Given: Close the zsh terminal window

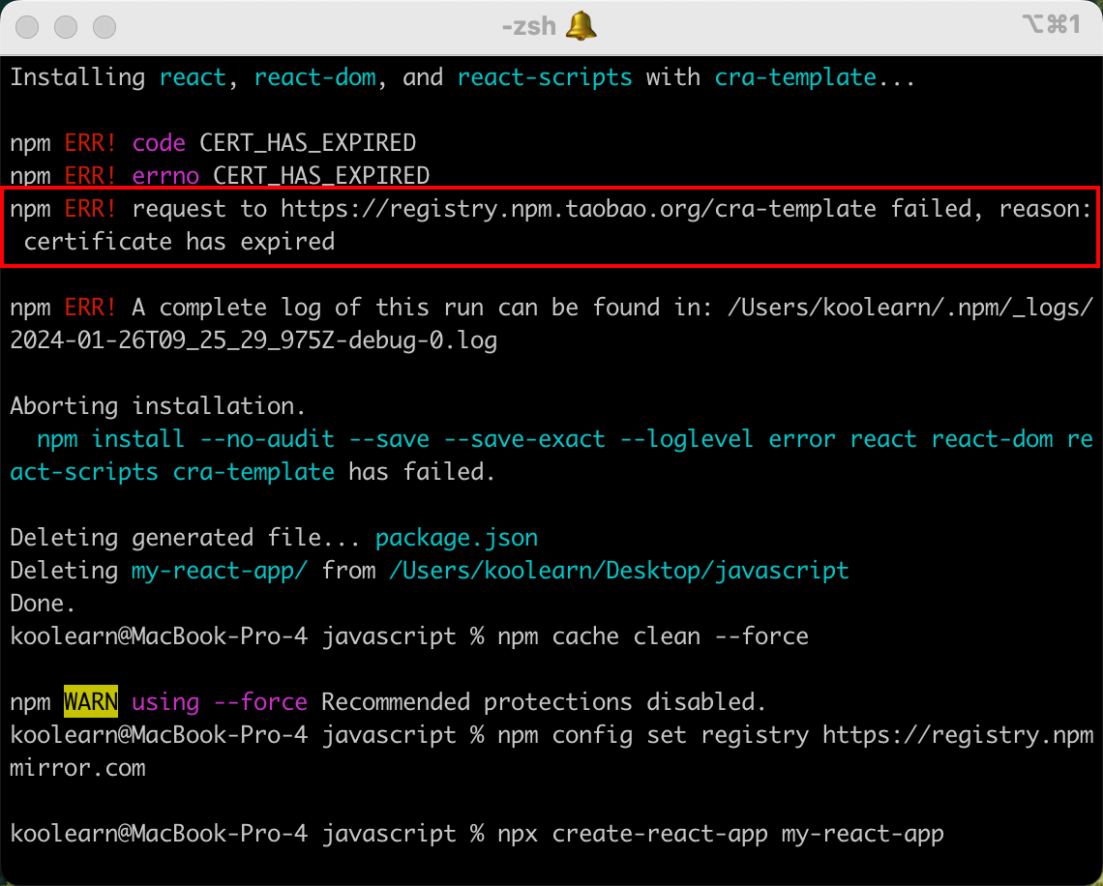Looking at the screenshot, I should point(27,27).
